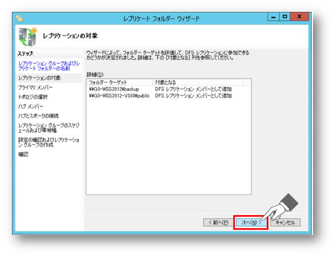335x257 pixels.
Task: Select the ハブとスポークの接続 step
Action: click(38, 116)
